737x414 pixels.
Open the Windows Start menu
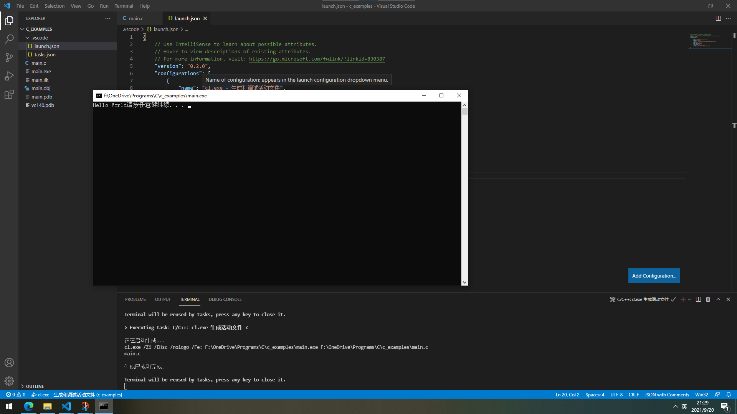9,406
